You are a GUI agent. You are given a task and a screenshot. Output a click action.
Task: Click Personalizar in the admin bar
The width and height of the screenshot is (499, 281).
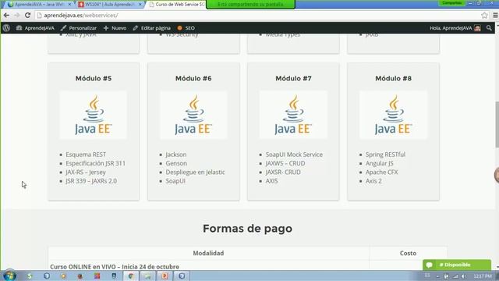[x=79, y=28]
